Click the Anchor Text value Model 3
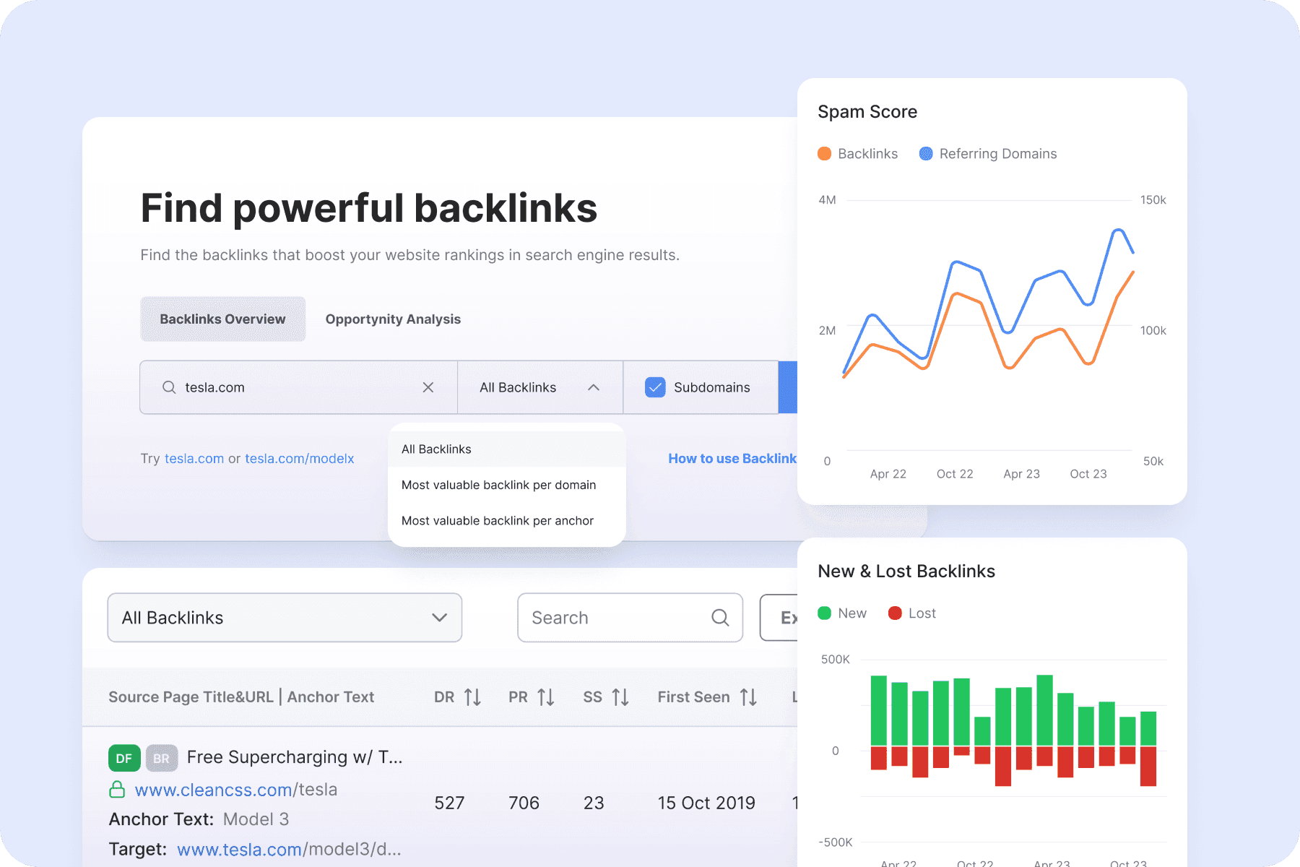 click(256, 819)
